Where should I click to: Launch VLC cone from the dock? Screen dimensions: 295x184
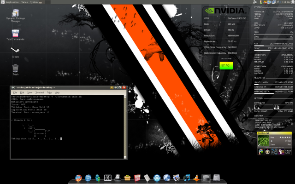(196, 178)
